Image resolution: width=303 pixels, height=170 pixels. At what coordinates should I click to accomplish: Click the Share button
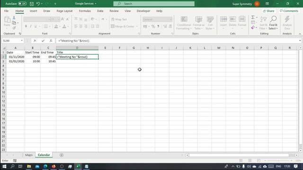[268, 11]
